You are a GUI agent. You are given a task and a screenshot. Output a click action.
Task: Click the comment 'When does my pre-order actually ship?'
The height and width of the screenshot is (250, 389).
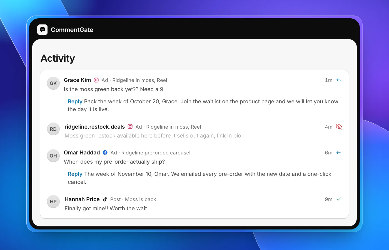click(x=114, y=162)
